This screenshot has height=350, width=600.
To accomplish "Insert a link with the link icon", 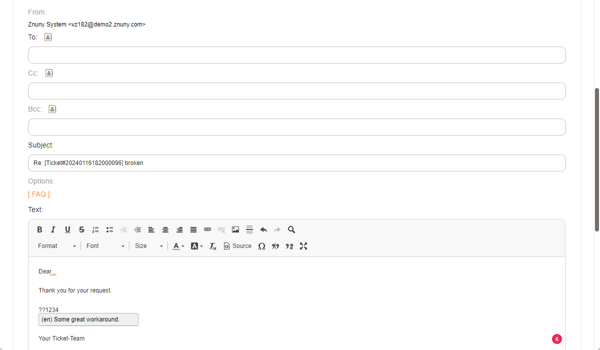I will click(207, 230).
